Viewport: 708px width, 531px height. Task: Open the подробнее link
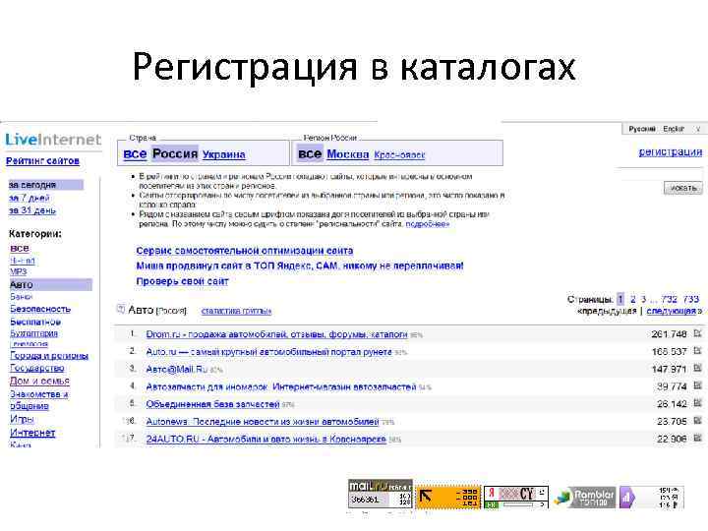428,224
